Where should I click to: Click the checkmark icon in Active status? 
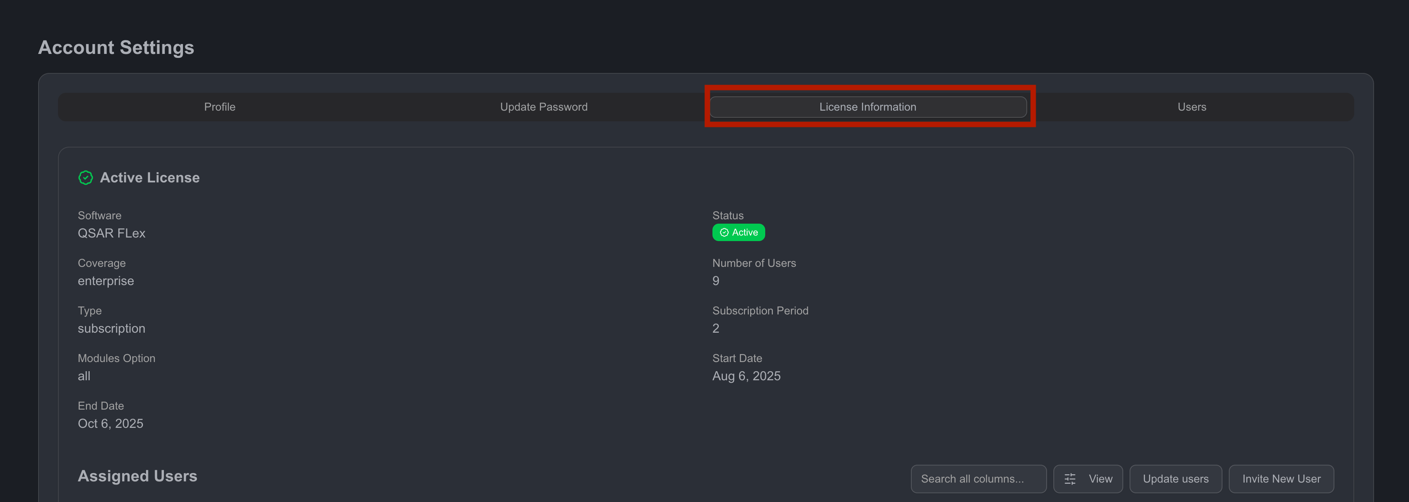pos(724,233)
